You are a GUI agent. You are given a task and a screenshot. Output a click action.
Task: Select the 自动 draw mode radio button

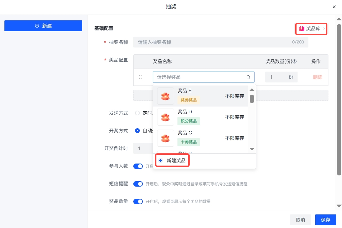coord(137,131)
